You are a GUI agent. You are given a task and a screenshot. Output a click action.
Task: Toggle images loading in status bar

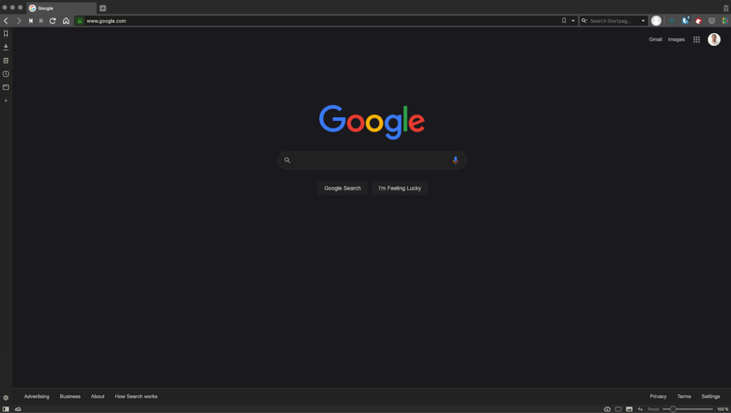pos(630,409)
